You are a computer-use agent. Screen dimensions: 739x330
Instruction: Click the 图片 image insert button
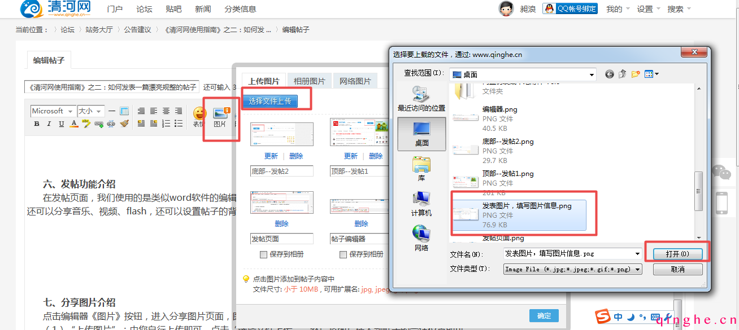(x=221, y=117)
